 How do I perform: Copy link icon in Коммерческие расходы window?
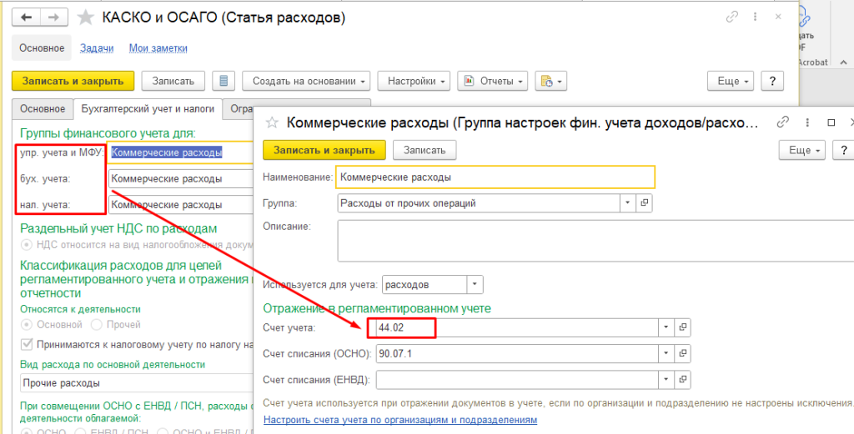pos(782,122)
